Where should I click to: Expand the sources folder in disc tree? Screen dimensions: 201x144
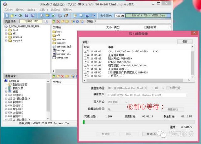coord(6,37)
